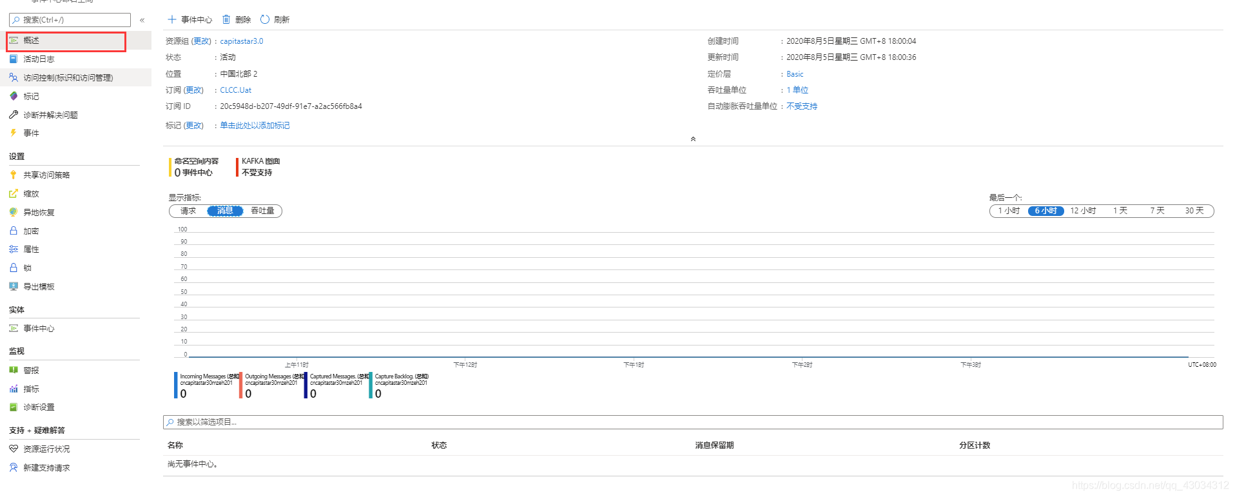The width and height of the screenshot is (1235, 497).
Task: Select 请求 metric option
Action: click(x=188, y=211)
